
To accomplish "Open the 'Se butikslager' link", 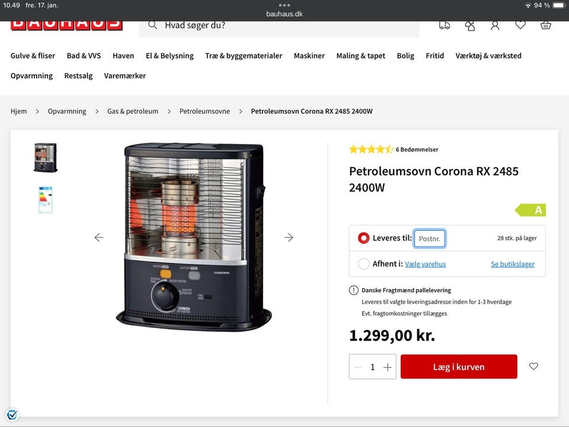I will pos(513,264).
